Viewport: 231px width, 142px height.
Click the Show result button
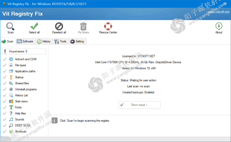pos(140,105)
